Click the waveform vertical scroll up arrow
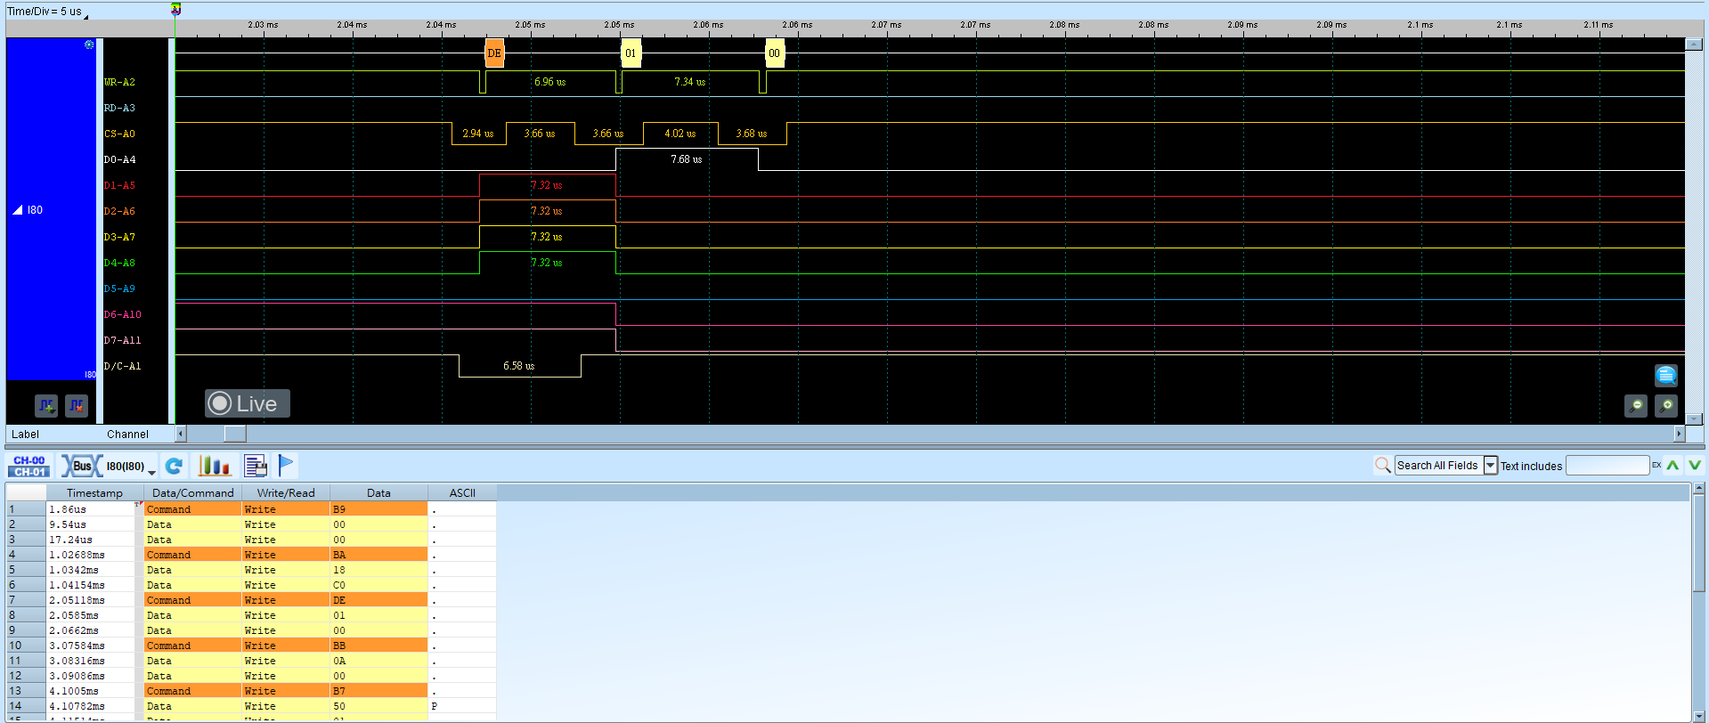This screenshot has height=723, width=1709. [x=1693, y=45]
